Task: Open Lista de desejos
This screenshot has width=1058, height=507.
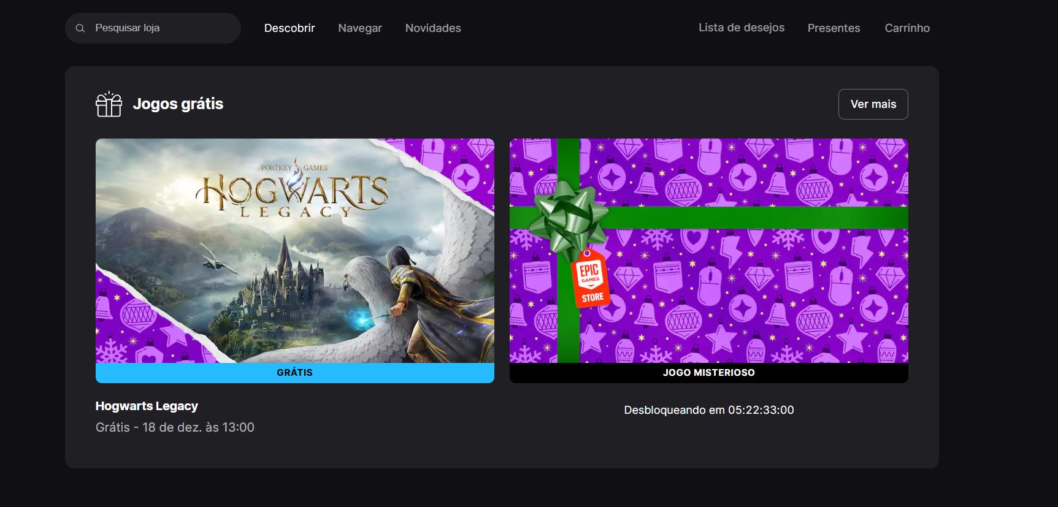Action: 741,28
